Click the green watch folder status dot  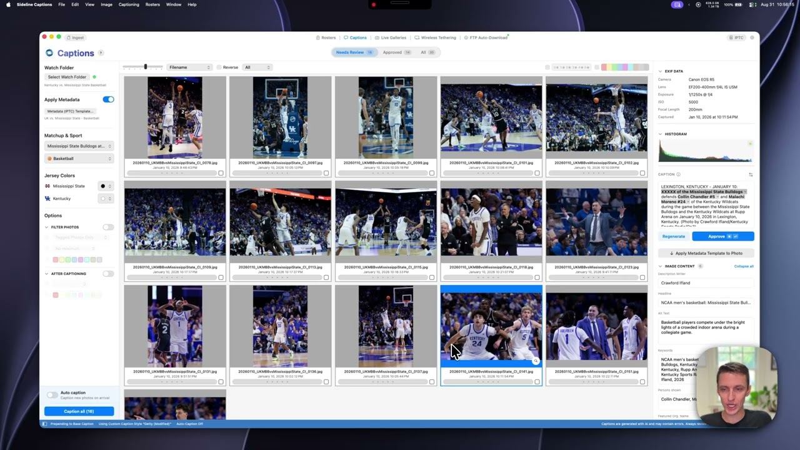pyautogui.click(x=94, y=77)
